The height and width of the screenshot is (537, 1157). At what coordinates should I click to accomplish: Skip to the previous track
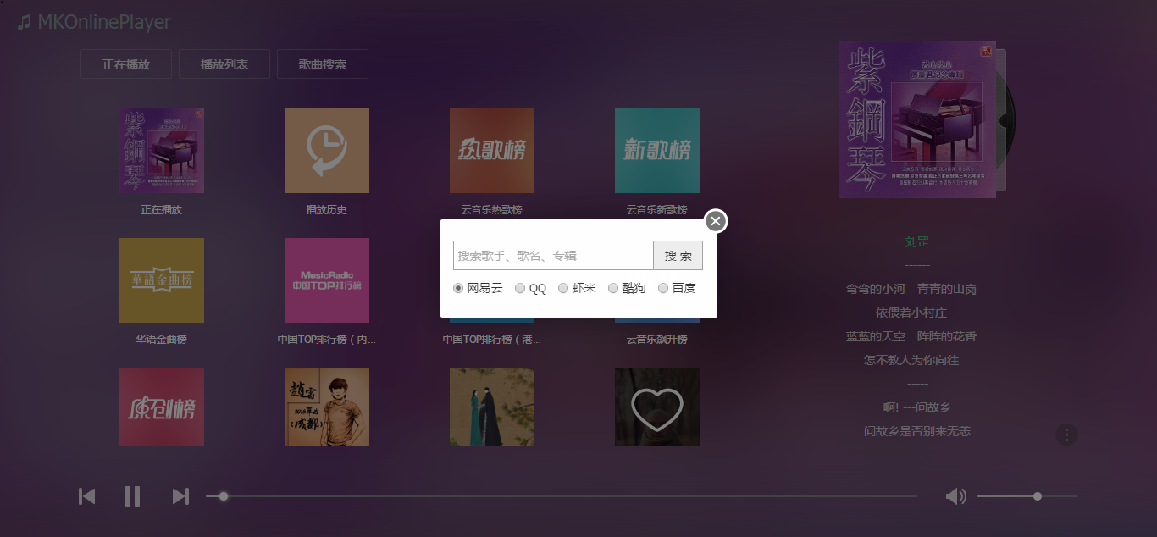(x=86, y=496)
